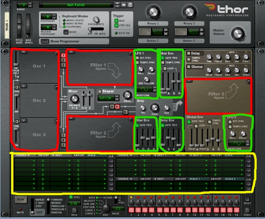Adjust the Amp Pan knob
The width and height of the screenshot is (265, 219).
(x=167, y=108)
